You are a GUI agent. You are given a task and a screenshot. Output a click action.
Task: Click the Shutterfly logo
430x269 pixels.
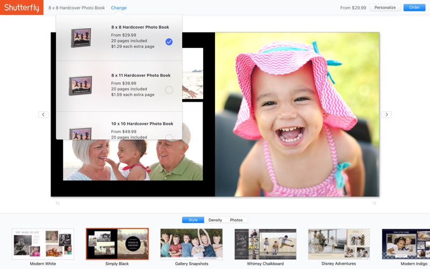21,8
